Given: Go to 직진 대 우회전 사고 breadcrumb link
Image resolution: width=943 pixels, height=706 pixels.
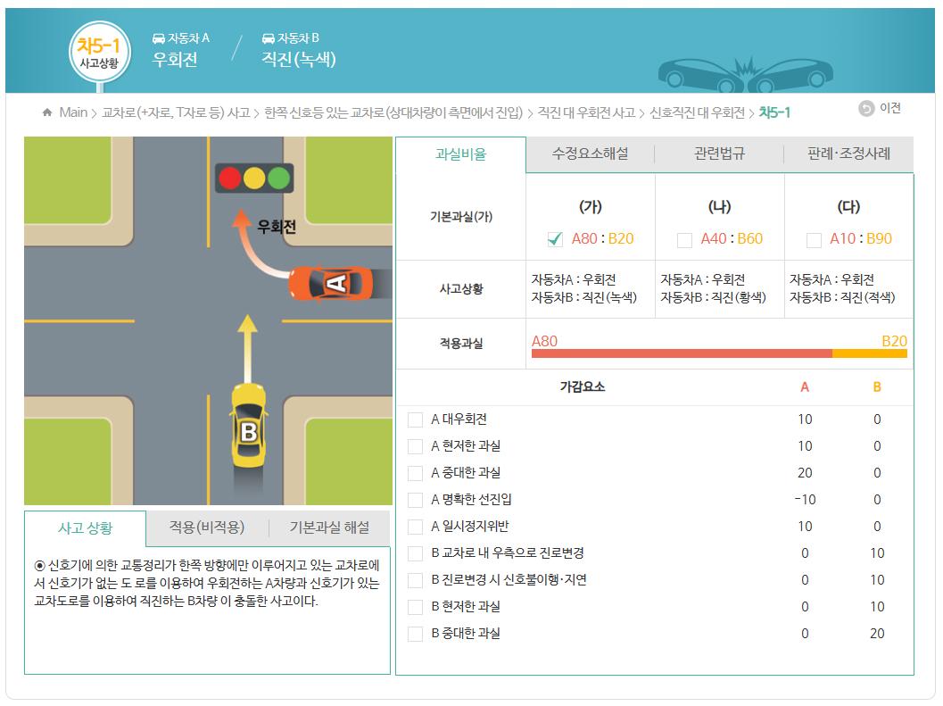Looking at the screenshot, I should pyautogui.click(x=586, y=112).
